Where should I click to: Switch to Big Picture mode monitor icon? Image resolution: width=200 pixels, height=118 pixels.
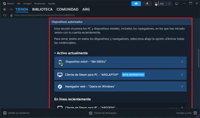[176, 4]
